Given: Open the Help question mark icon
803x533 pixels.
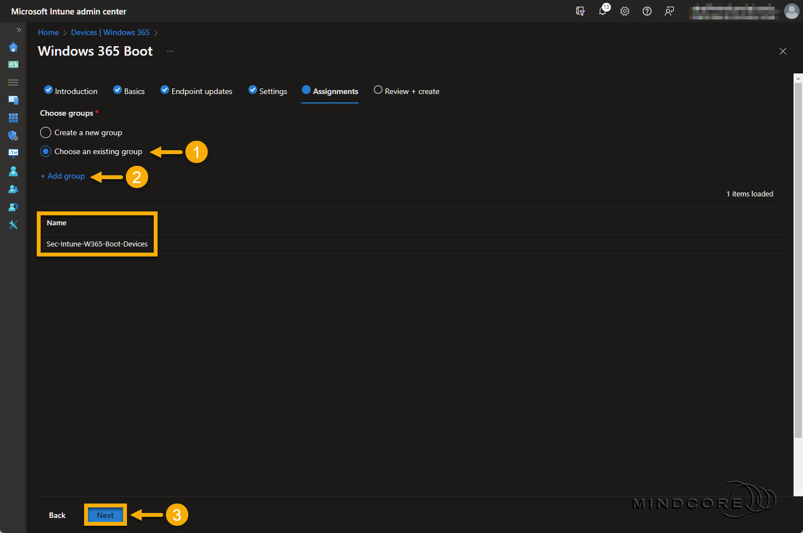Looking at the screenshot, I should pyautogui.click(x=647, y=11).
